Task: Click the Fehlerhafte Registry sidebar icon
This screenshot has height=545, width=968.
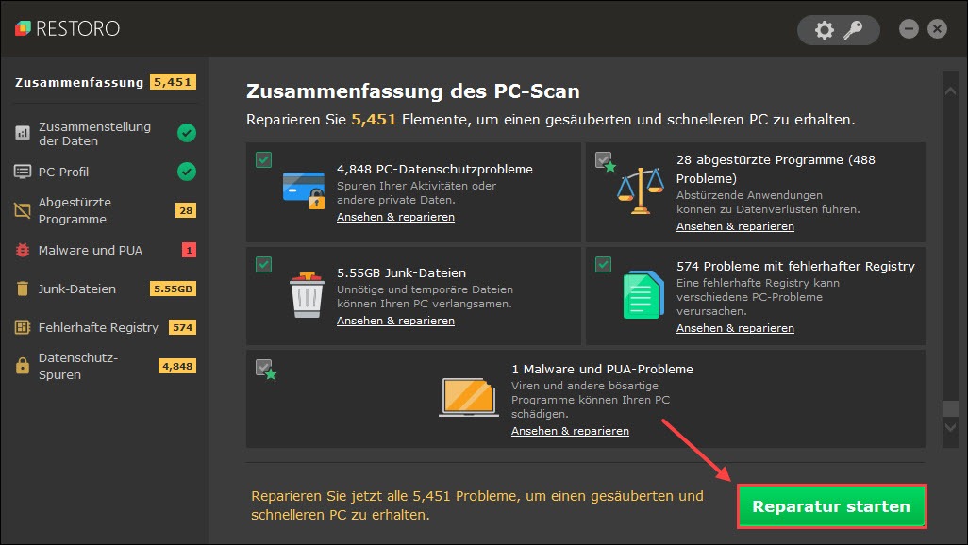Action: [23, 327]
